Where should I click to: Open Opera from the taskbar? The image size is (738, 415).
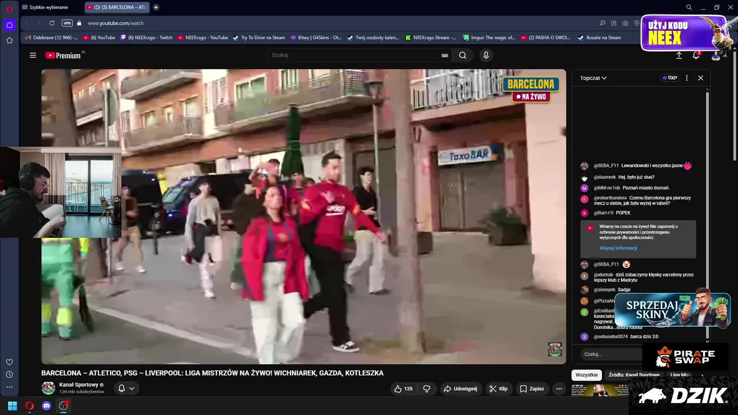tap(29, 406)
